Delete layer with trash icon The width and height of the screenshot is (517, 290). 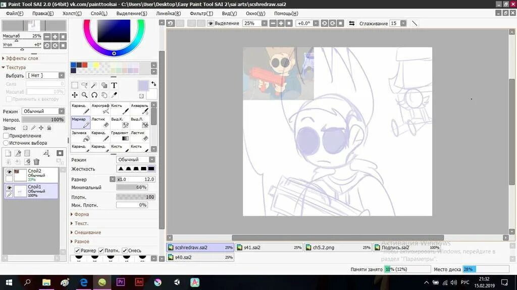tap(36, 162)
